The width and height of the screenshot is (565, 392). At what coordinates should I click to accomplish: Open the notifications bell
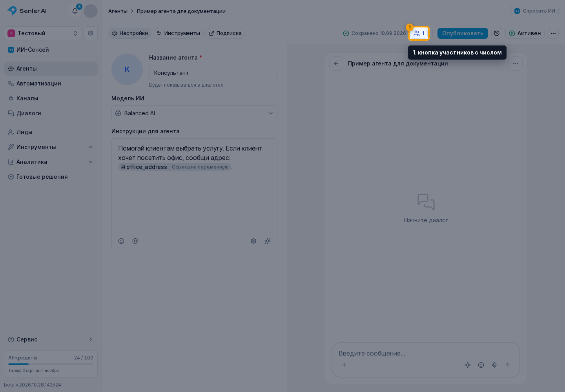[75, 11]
